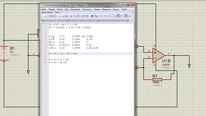Viewport: 206px width, 116px height.
Task: Toggle the Indent Guide toolbar button
Action: coord(126,16)
